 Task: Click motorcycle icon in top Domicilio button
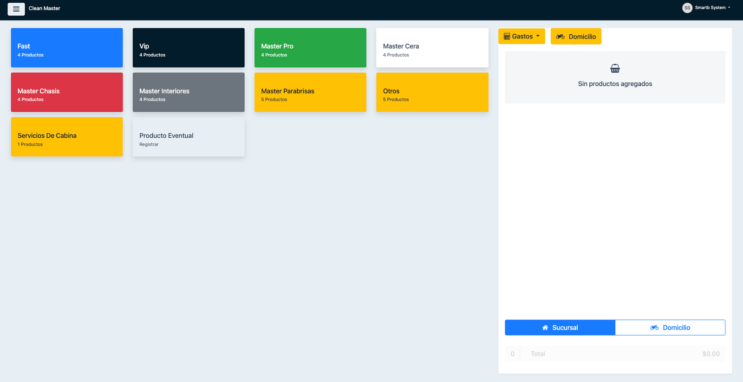tap(561, 37)
